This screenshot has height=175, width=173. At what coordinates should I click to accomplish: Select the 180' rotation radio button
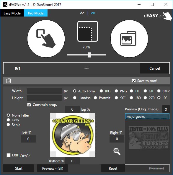tap(131, 98)
